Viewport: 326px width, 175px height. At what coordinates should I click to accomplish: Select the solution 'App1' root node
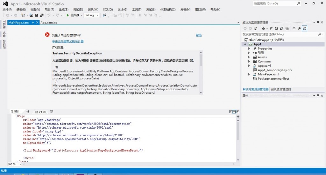266,40
